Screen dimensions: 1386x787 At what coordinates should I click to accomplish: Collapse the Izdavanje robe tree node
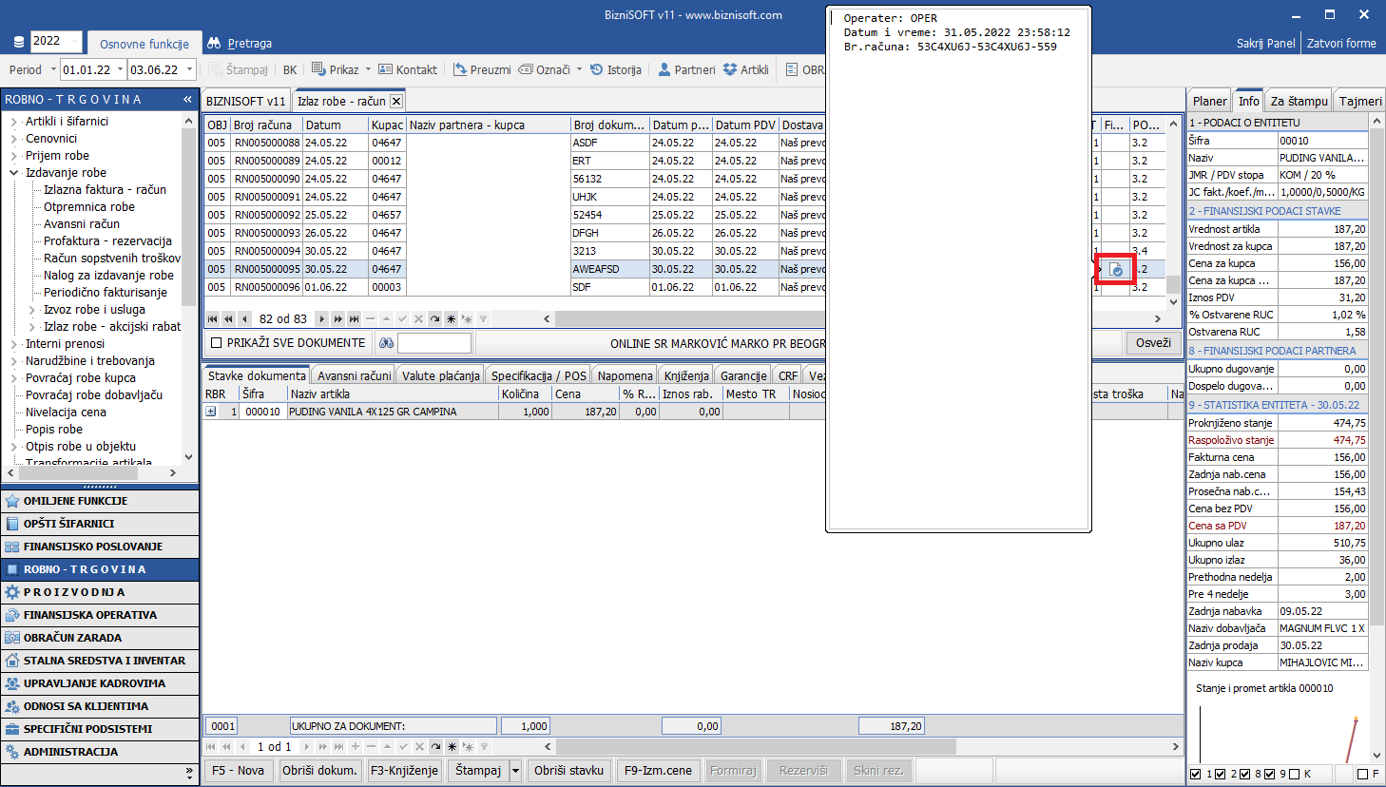click(14, 173)
